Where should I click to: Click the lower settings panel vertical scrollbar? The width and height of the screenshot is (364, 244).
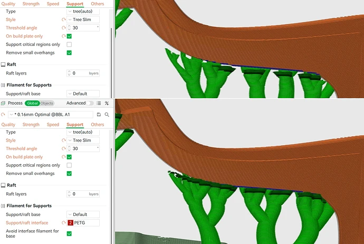(x=111, y=195)
